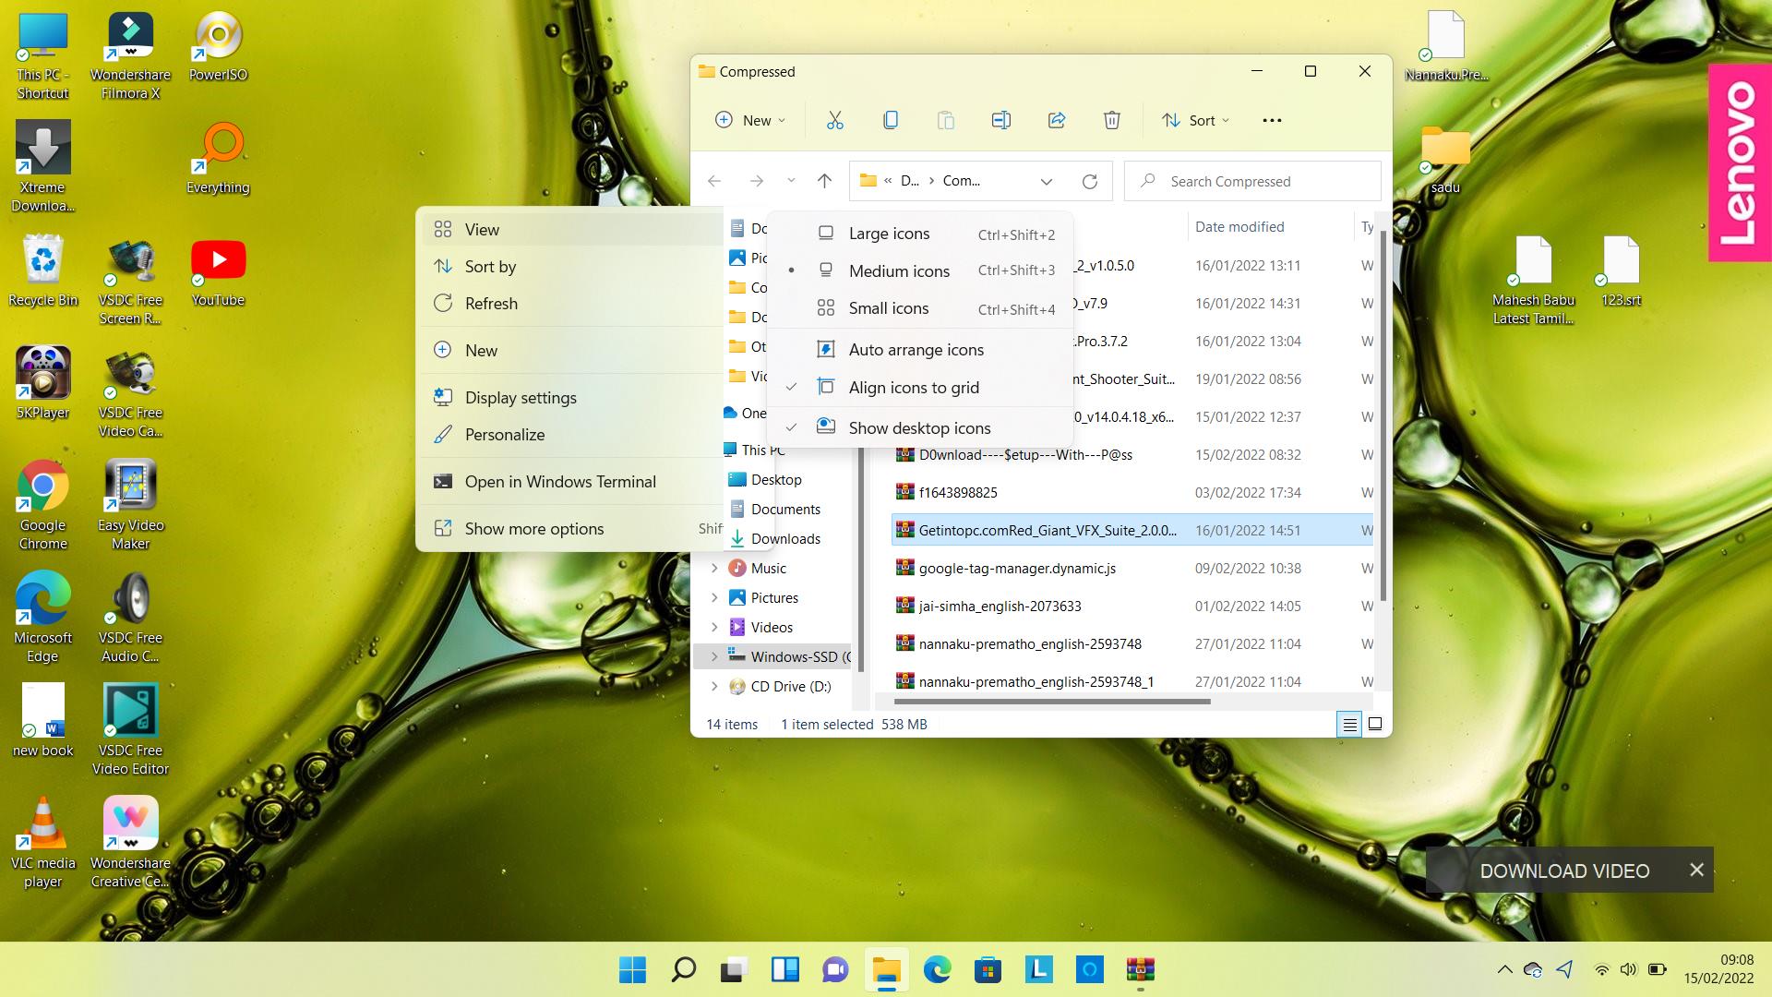Screen dimensions: 1772x997
Task: Expand the Music folder tree node
Action: coord(714,569)
